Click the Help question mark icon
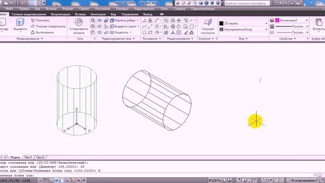325x183 pixels. (x=298, y=3)
